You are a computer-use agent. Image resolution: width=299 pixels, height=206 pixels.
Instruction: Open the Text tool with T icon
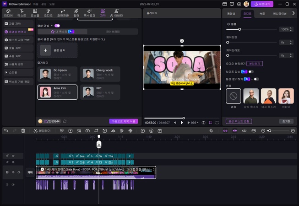(22, 13)
